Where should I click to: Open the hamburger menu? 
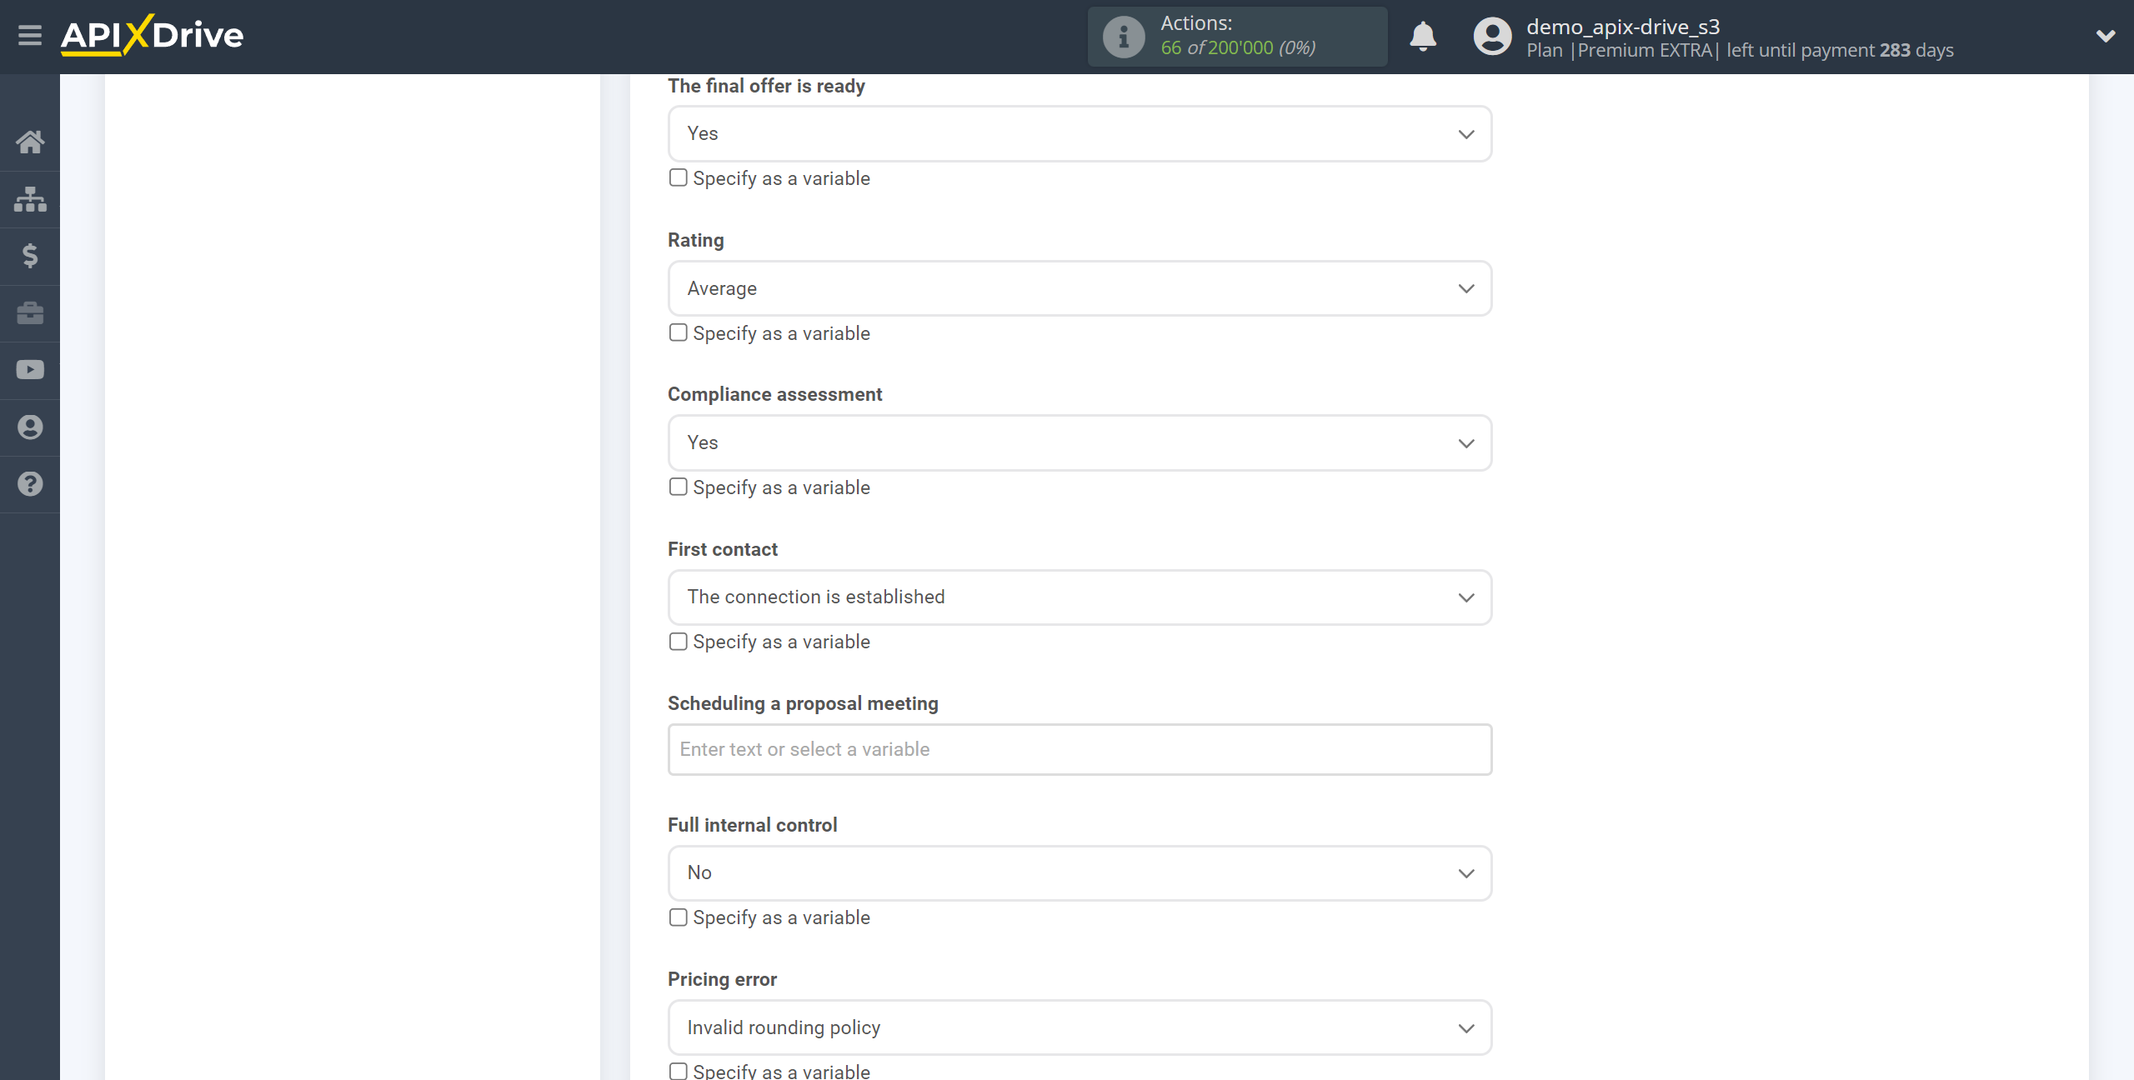pyautogui.click(x=30, y=36)
